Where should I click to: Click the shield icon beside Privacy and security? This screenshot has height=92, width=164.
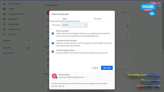4,14
